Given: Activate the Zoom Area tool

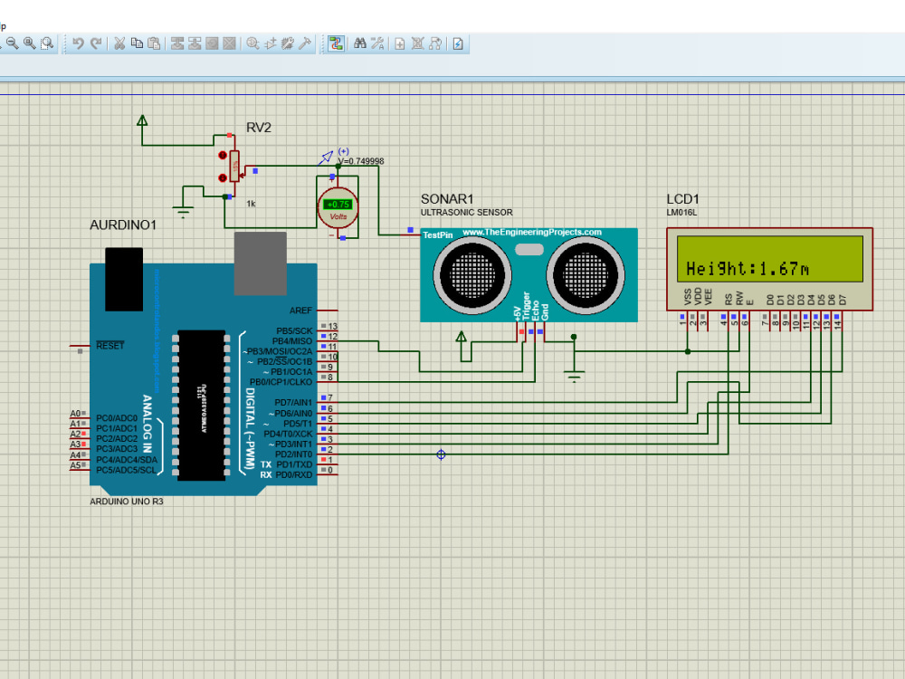Looking at the screenshot, I should click(47, 43).
